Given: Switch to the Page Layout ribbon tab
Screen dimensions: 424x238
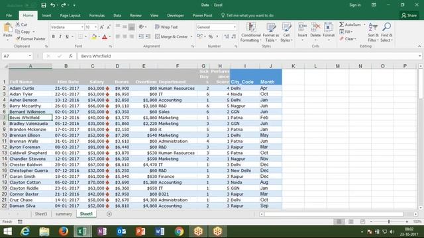Looking at the screenshot, I should click(70, 15).
